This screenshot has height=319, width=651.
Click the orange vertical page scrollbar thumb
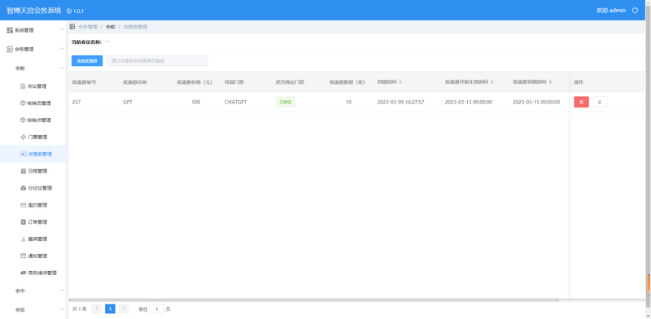coord(649,285)
